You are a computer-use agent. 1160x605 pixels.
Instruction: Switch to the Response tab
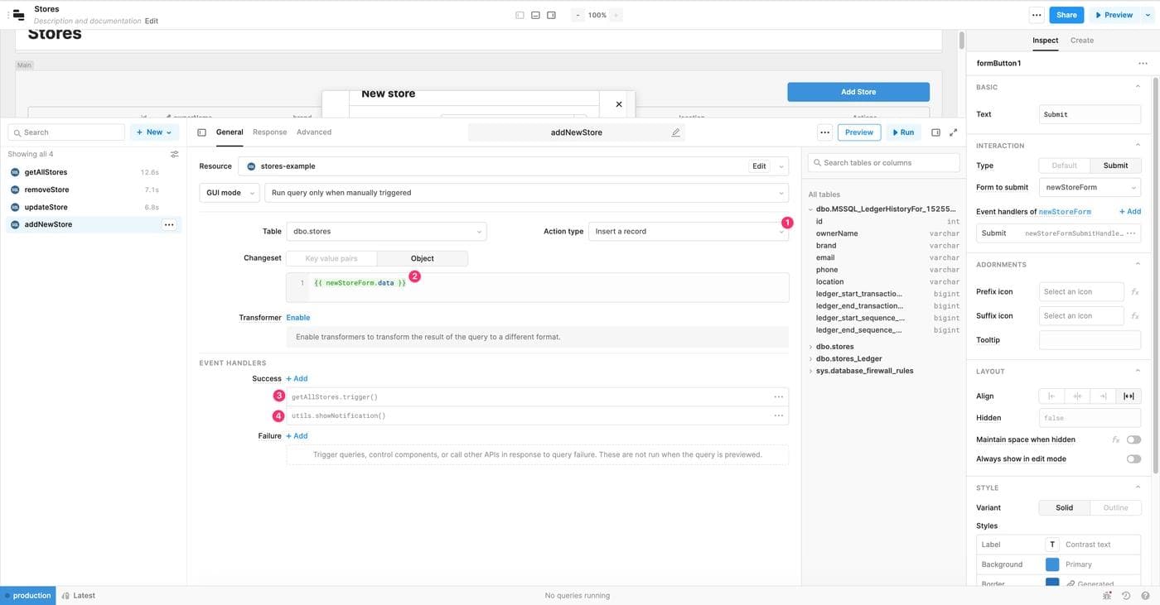click(269, 132)
